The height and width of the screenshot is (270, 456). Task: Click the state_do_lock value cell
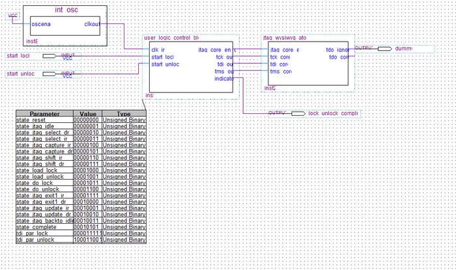coord(87,183)
